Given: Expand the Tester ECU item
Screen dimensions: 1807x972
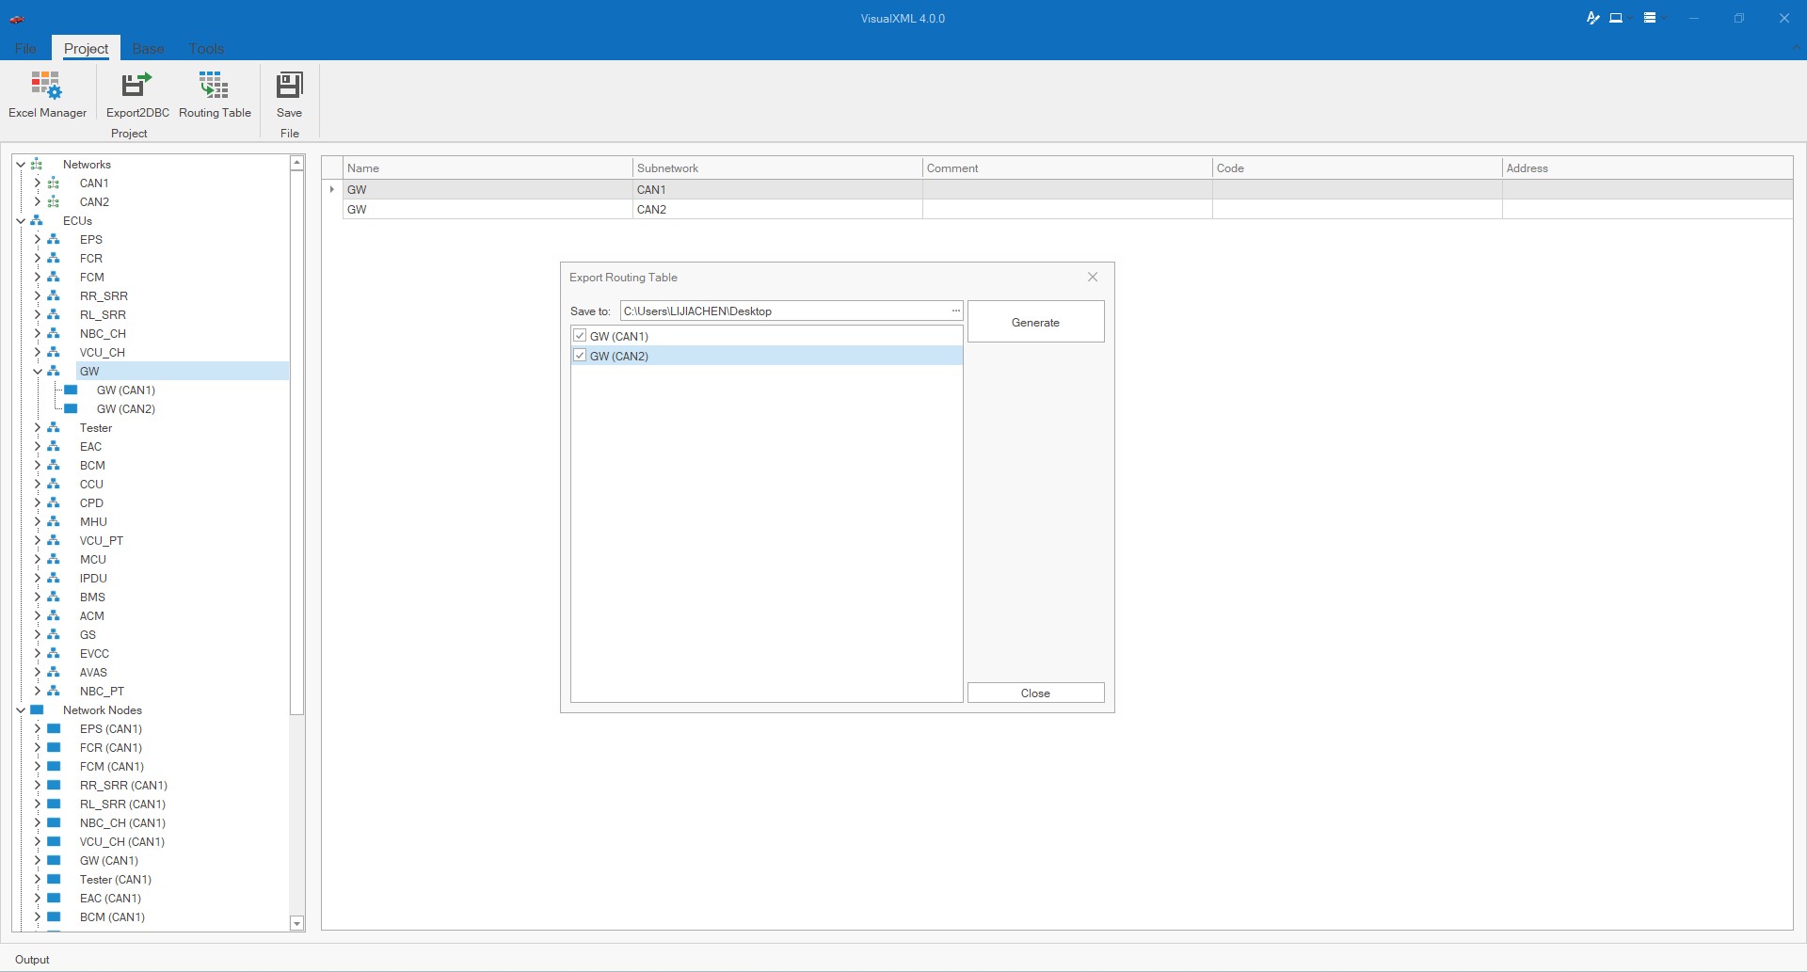Looking at the screenshot, I should 37,428.
